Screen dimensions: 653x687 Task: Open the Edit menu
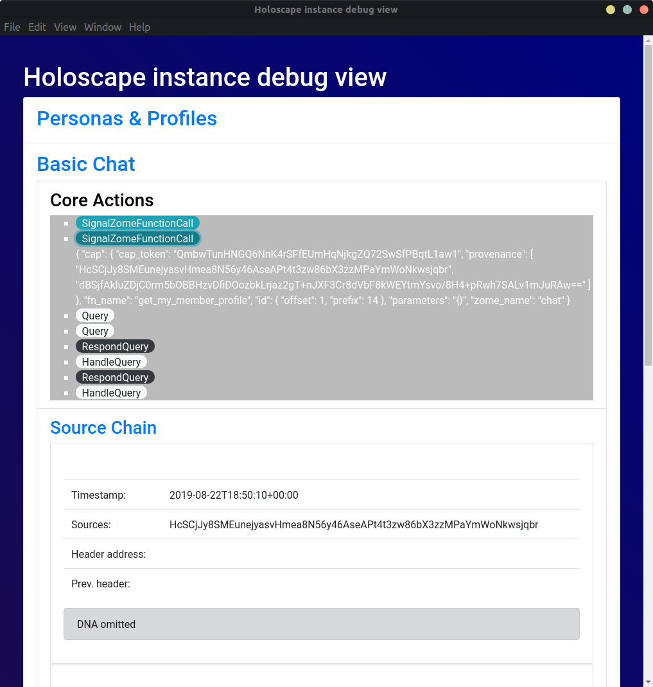point(37,27)
